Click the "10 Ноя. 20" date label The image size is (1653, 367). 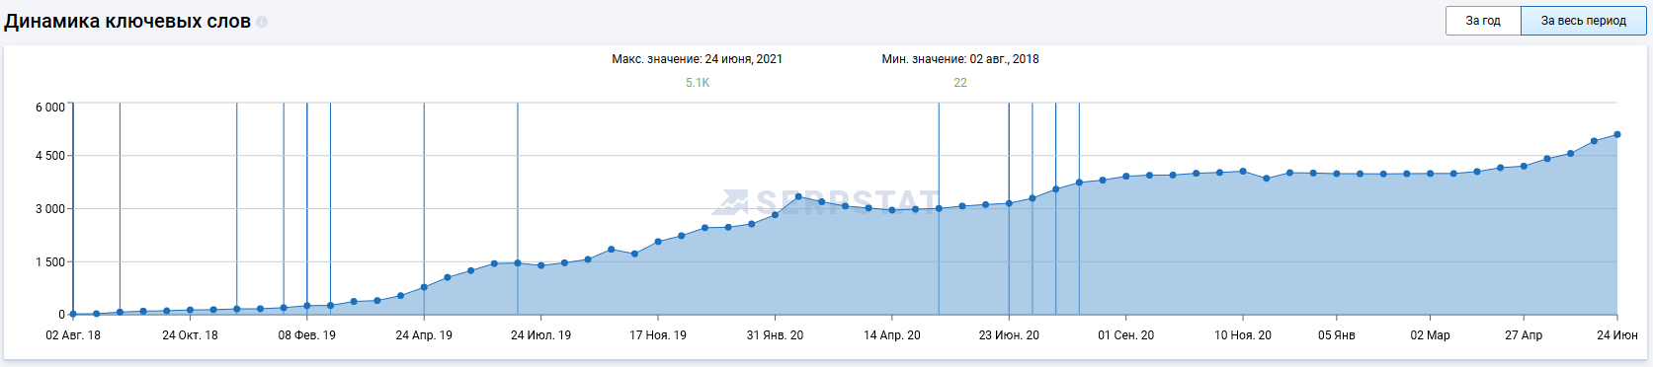point(1243,335)
